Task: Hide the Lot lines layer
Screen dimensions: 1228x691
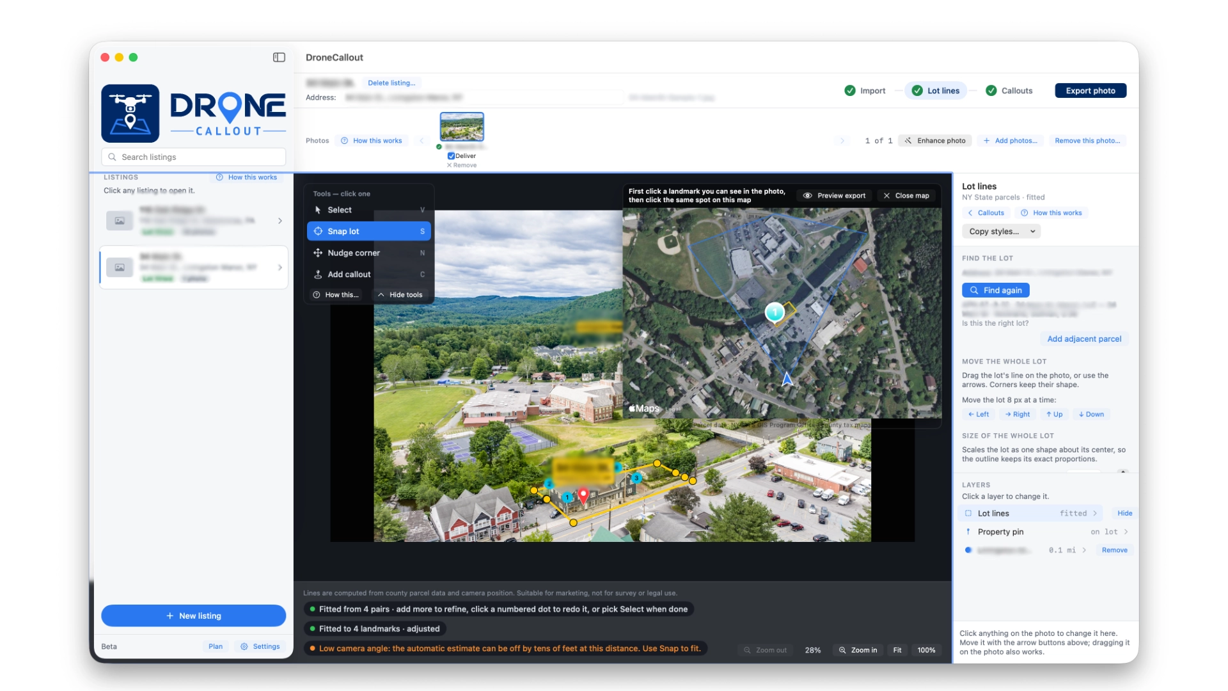Action: (x=1124, y=514)
